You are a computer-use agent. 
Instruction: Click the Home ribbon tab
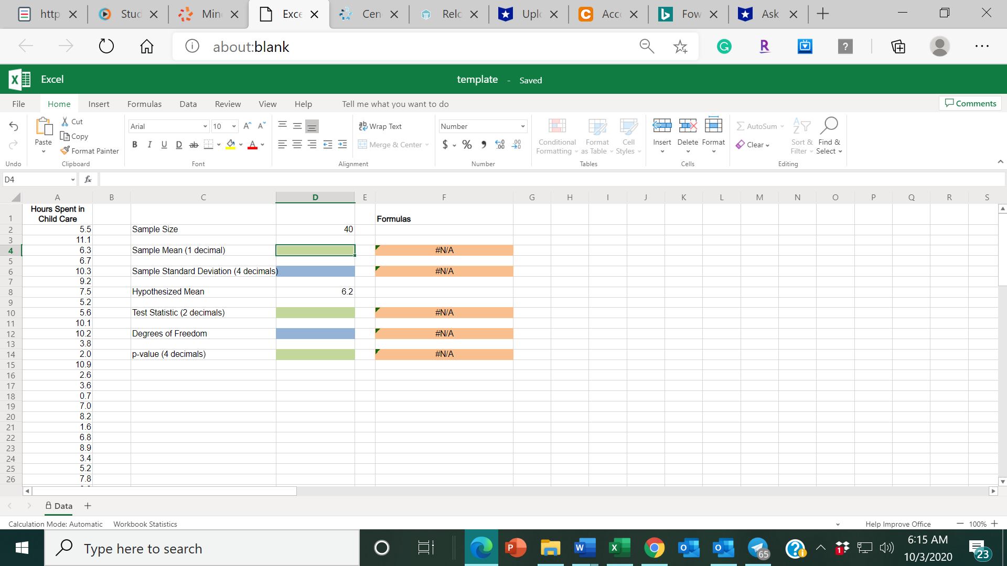pos(59,104)
